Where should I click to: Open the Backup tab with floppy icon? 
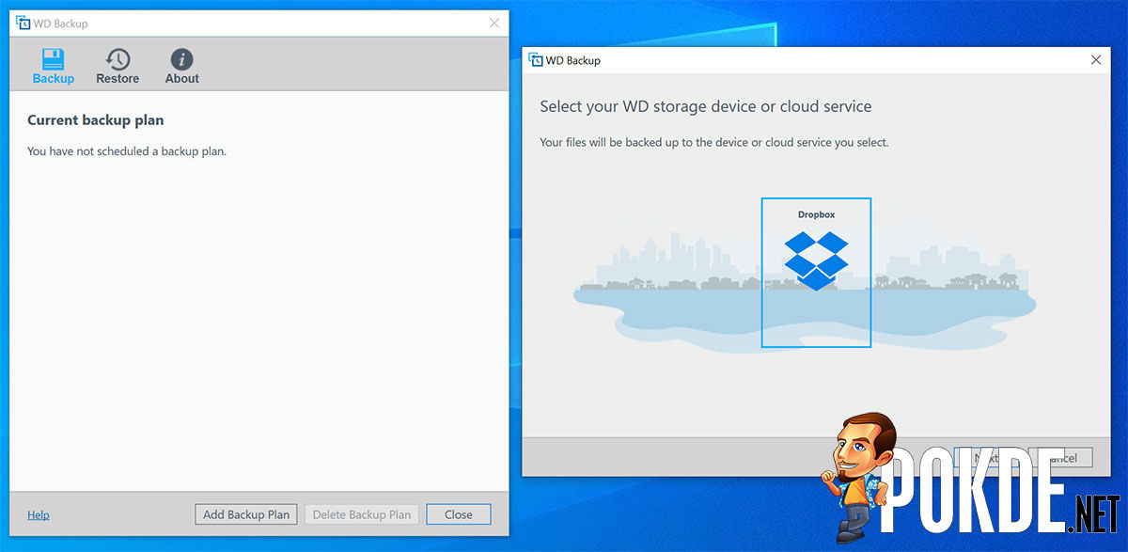(53, 66)
